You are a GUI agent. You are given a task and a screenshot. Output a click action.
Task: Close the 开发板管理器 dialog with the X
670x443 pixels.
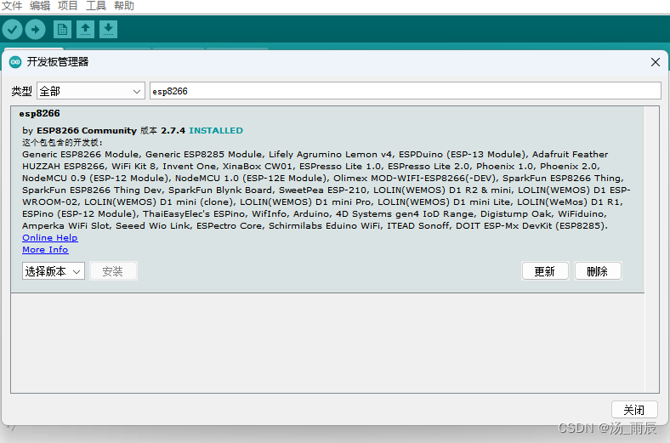pyautogui.click(x=656, y=62)
